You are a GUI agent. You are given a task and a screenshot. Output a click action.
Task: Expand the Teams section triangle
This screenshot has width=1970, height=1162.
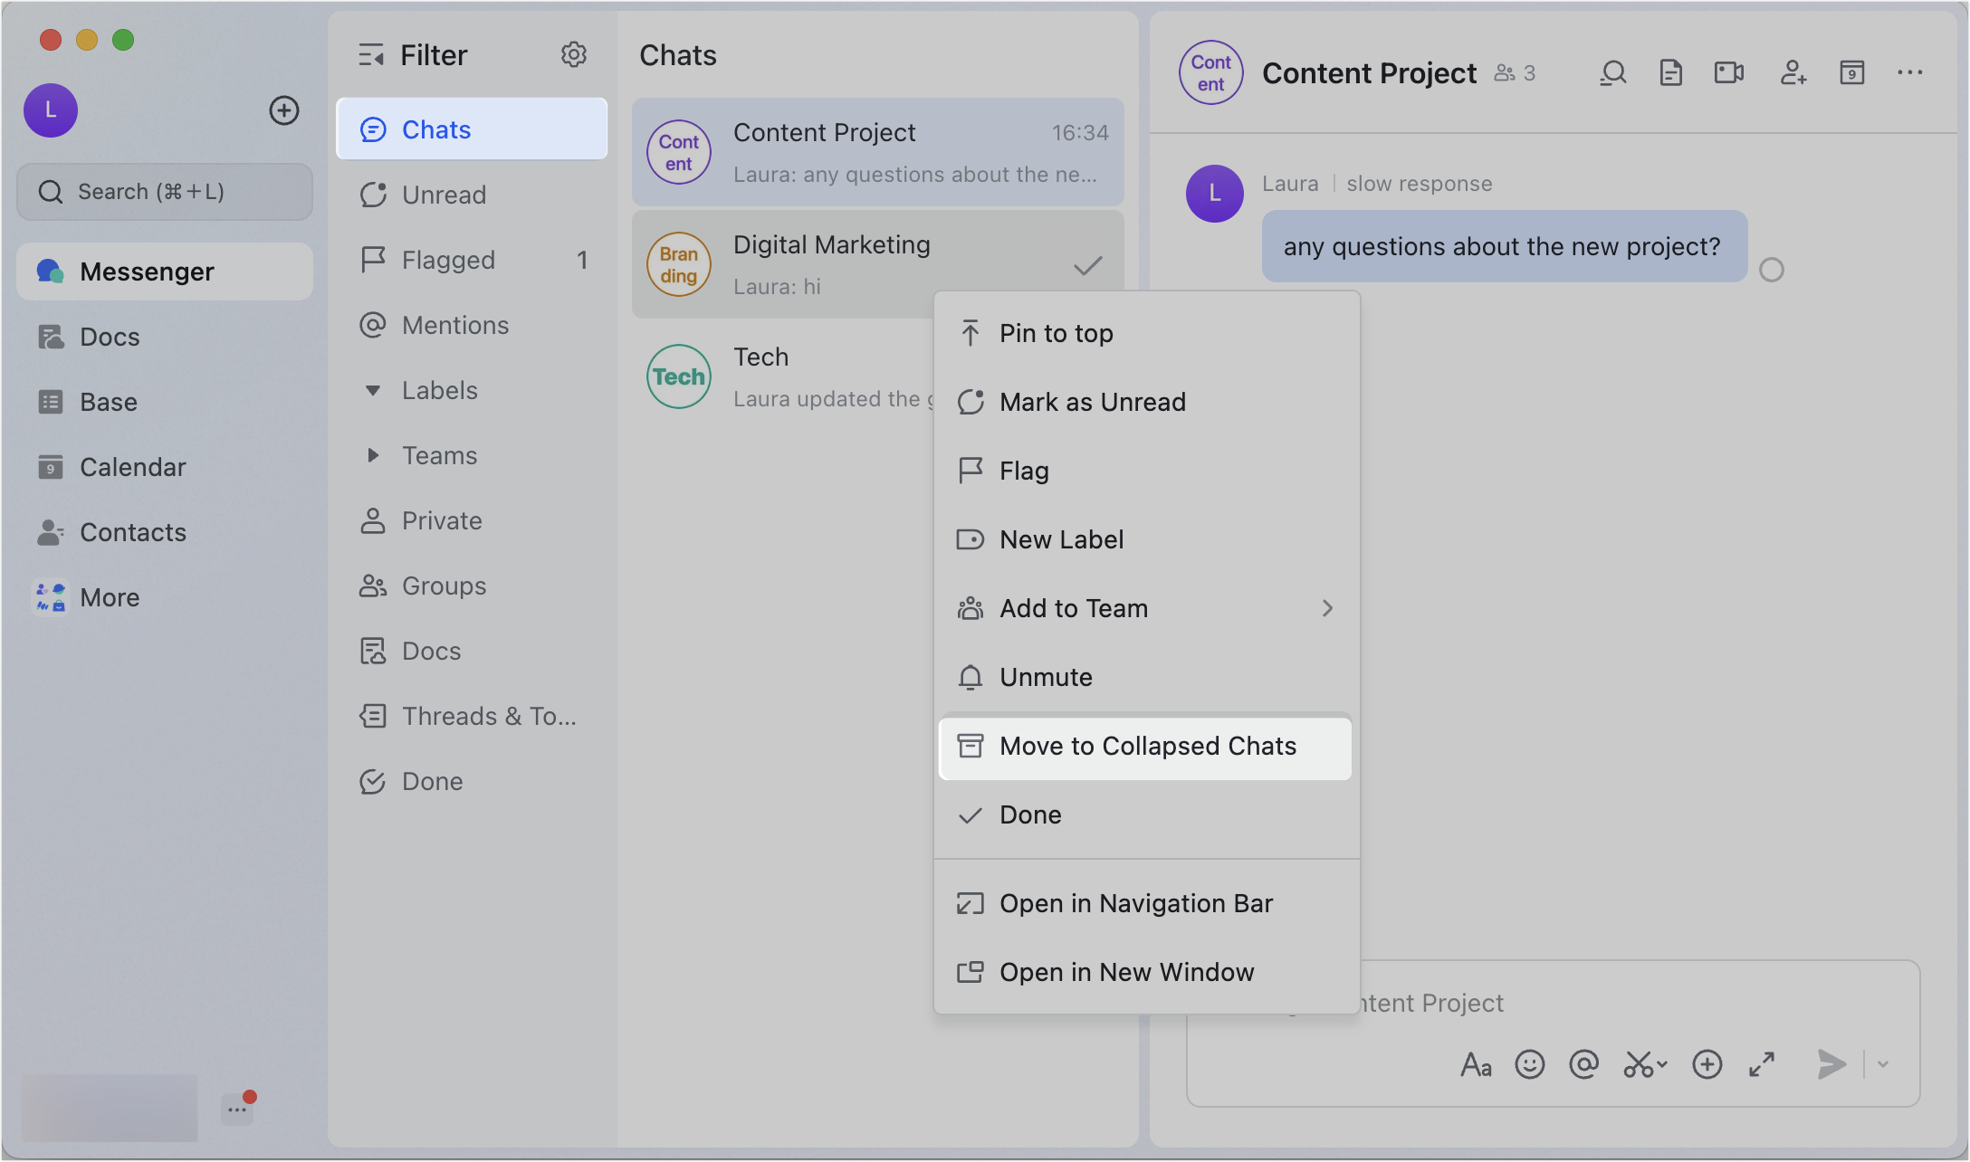click(372, 455)
